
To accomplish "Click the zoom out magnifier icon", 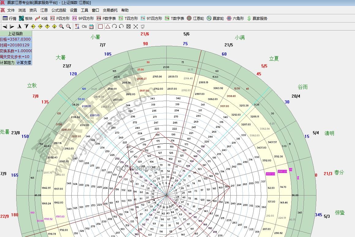I will click(68, 27).
